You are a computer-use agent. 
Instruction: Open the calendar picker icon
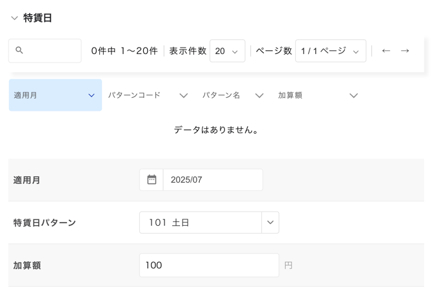(x=152, y=179)
